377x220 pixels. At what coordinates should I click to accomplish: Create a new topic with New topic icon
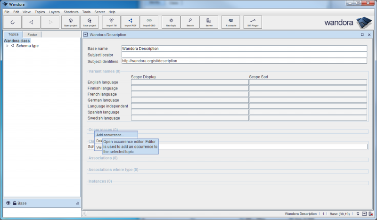[x=171, y=22]
